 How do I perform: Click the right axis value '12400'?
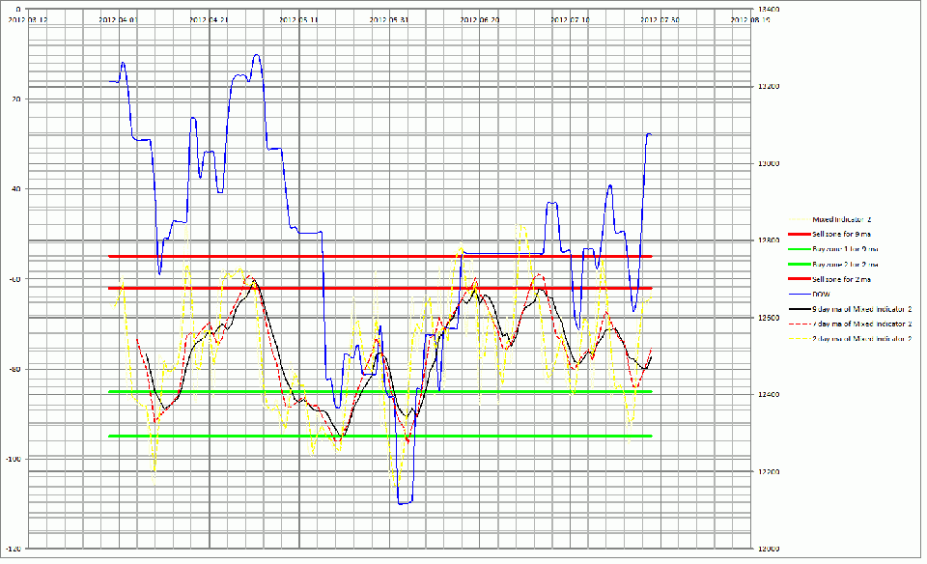click(x=768, y=395)
